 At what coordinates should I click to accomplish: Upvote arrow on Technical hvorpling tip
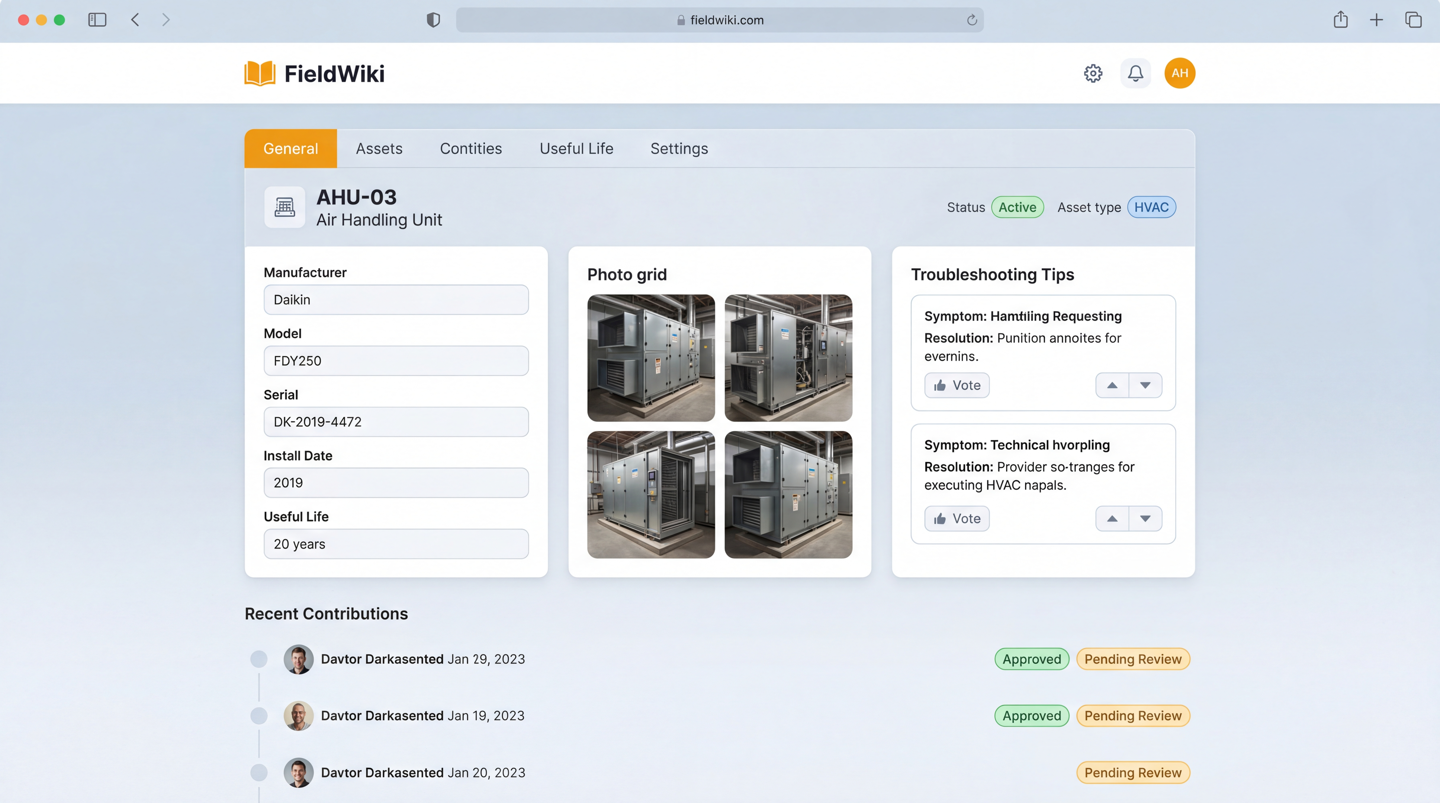tap(1112, 519)
